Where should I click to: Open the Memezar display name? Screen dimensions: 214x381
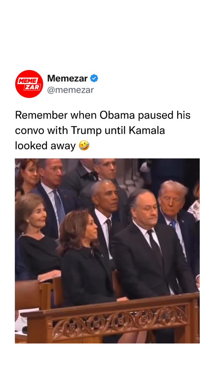pos(67,78)
